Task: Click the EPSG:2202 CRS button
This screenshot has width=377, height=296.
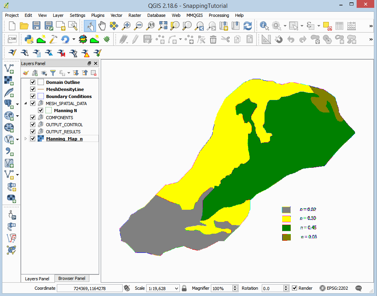Action: click(x=334, y=288)
